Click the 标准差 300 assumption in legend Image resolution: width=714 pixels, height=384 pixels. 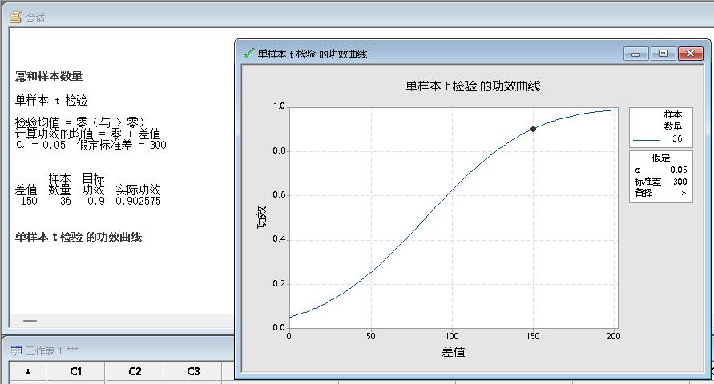(661, 182)
